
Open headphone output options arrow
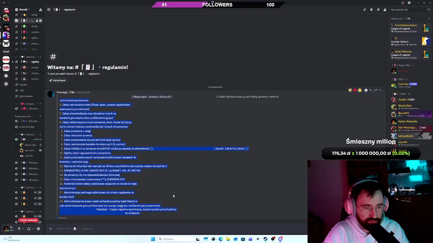(x=33, y=228)
